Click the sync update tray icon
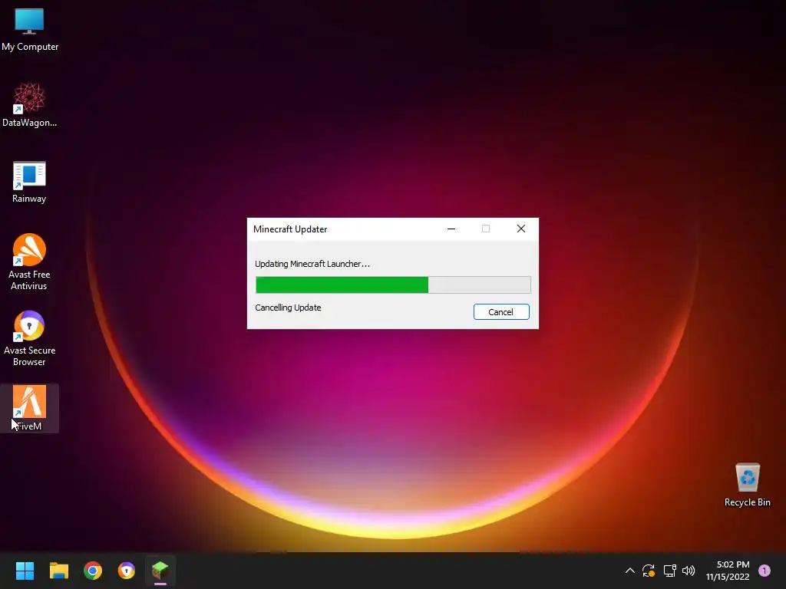This screenshot has width=786, height=589. [x=649, y=571]
